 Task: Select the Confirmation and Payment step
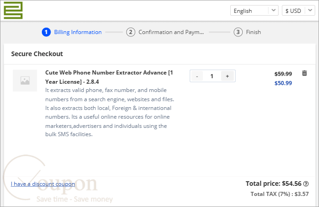point(165,32)
